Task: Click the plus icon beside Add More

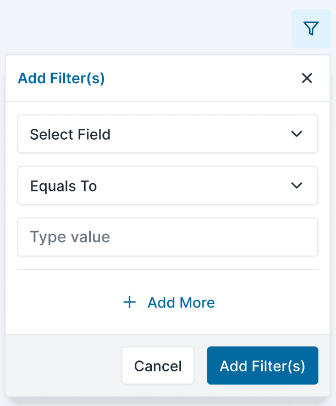Action: [x=129, y=302]
